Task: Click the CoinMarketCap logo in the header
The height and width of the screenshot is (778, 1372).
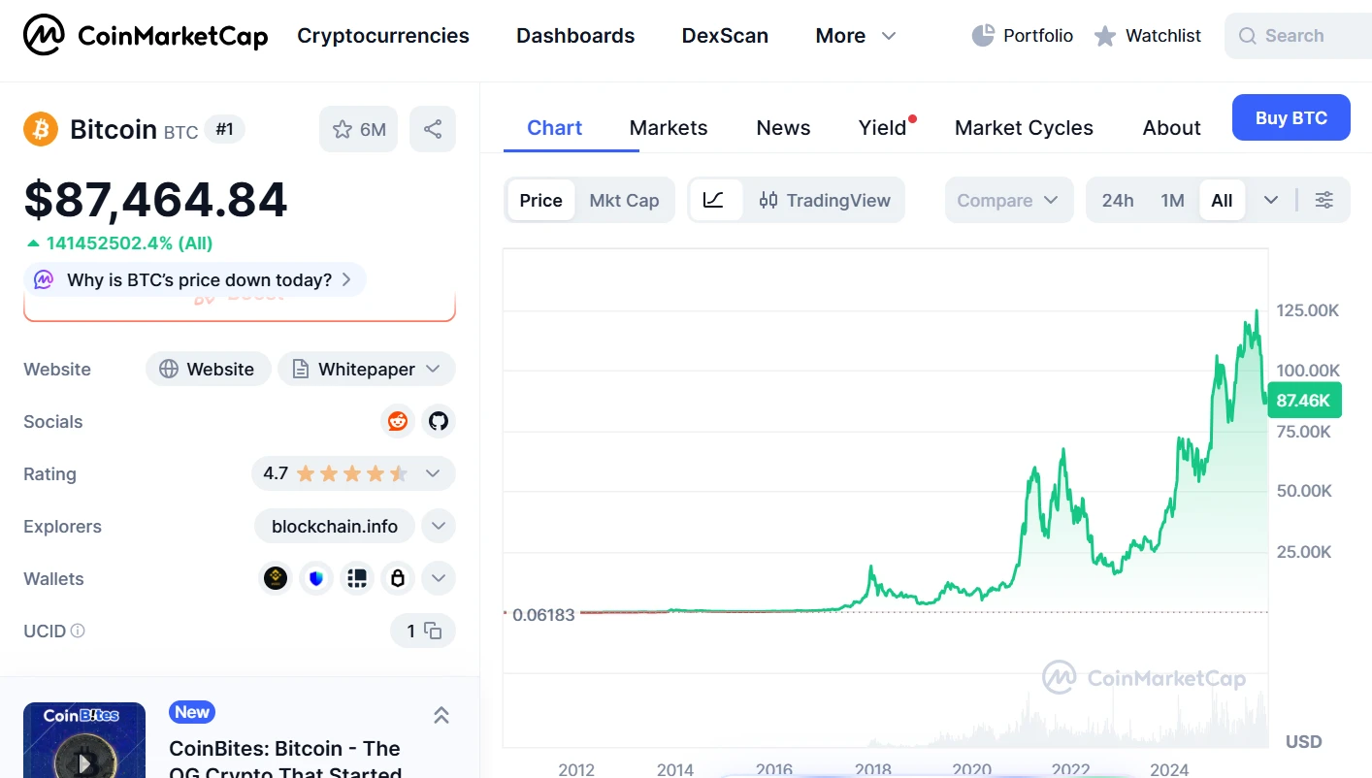Action: 144,35
